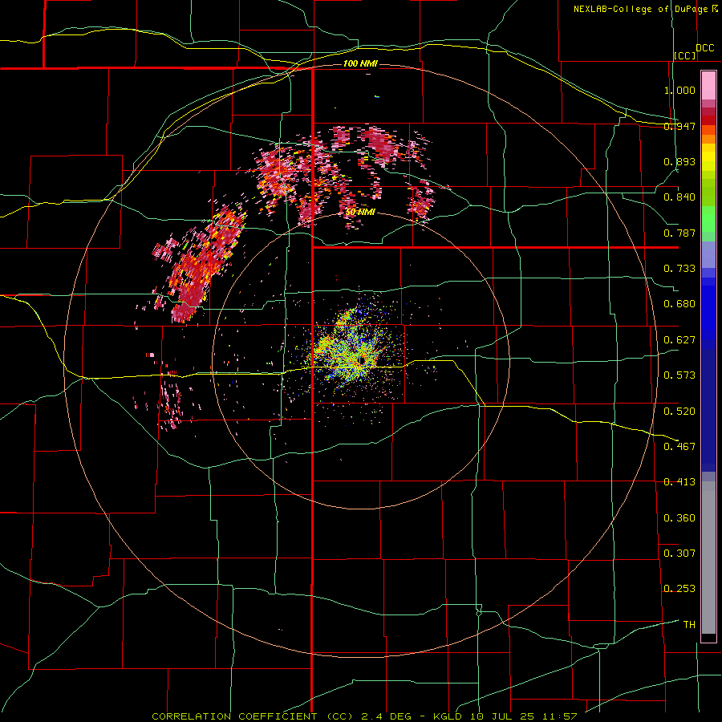This screenshot has width=722, height=722.
Task: Click the 0.253 scale value
Action: click(679, 589)
